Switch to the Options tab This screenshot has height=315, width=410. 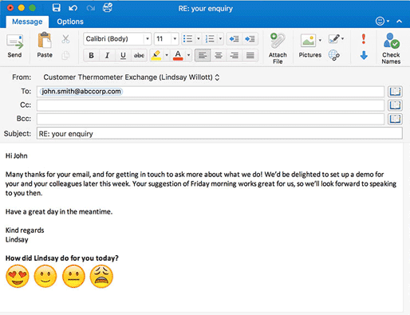(x=70, y=22)
